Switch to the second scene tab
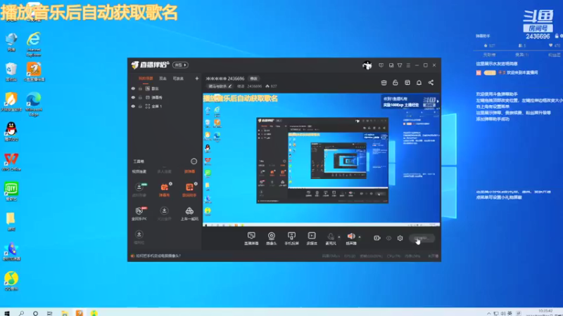The height and width of the screenshot is (316, 563). pos(163,79)
